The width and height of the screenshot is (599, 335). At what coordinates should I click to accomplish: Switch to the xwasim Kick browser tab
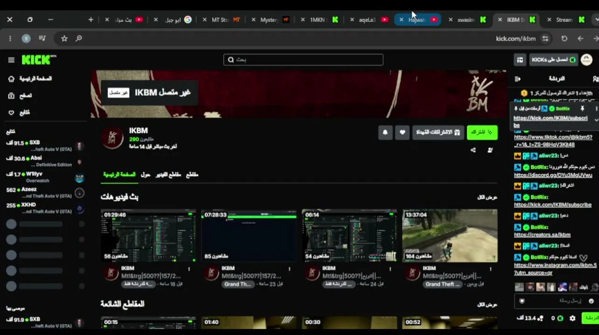[467, 20]
